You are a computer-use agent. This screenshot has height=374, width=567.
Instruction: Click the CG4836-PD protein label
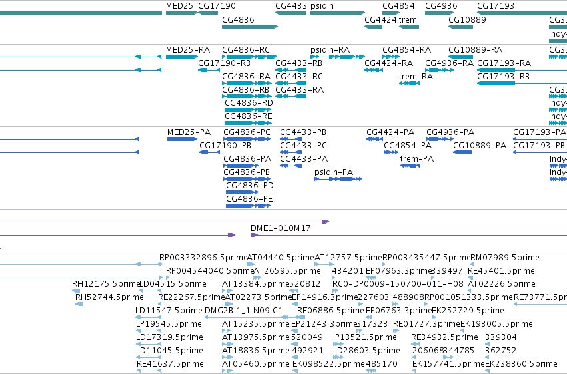coord(250,186)
